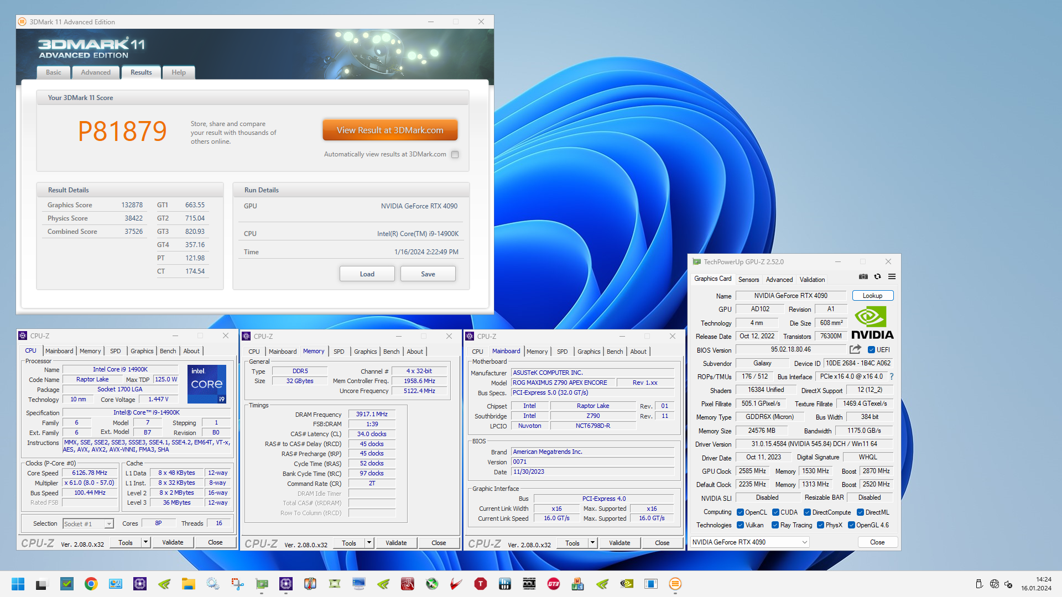Open the Basic tab in 3DMark 11

54,72
